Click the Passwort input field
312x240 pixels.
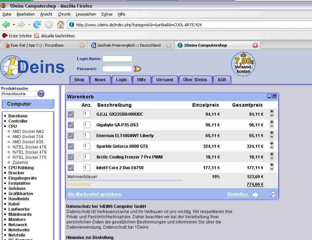coord(117,69)
